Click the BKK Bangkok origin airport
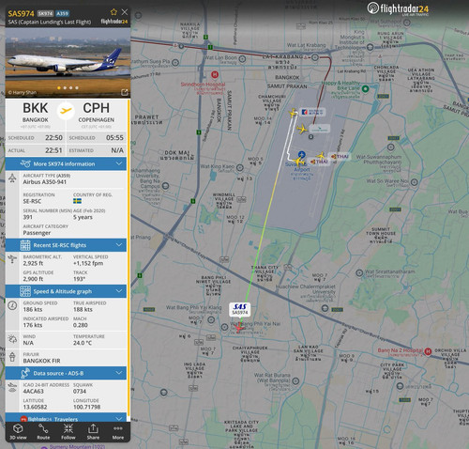Screen dimensions: 469x449 point(36,113)
